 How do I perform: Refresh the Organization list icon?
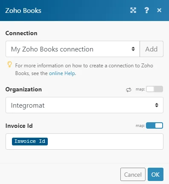(128, 90)
